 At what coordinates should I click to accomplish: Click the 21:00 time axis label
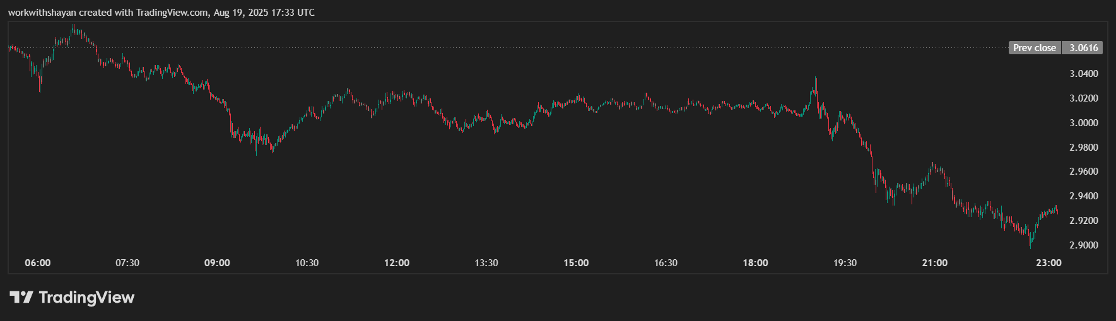pyautogui.click(x=934, y=263)
